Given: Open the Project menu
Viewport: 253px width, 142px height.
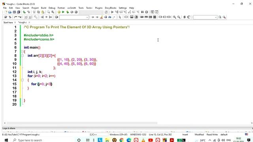Looking at the screenshot, I should coord(35,8).
